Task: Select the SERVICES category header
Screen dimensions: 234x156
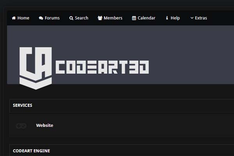Action: (x=23, y=105)
